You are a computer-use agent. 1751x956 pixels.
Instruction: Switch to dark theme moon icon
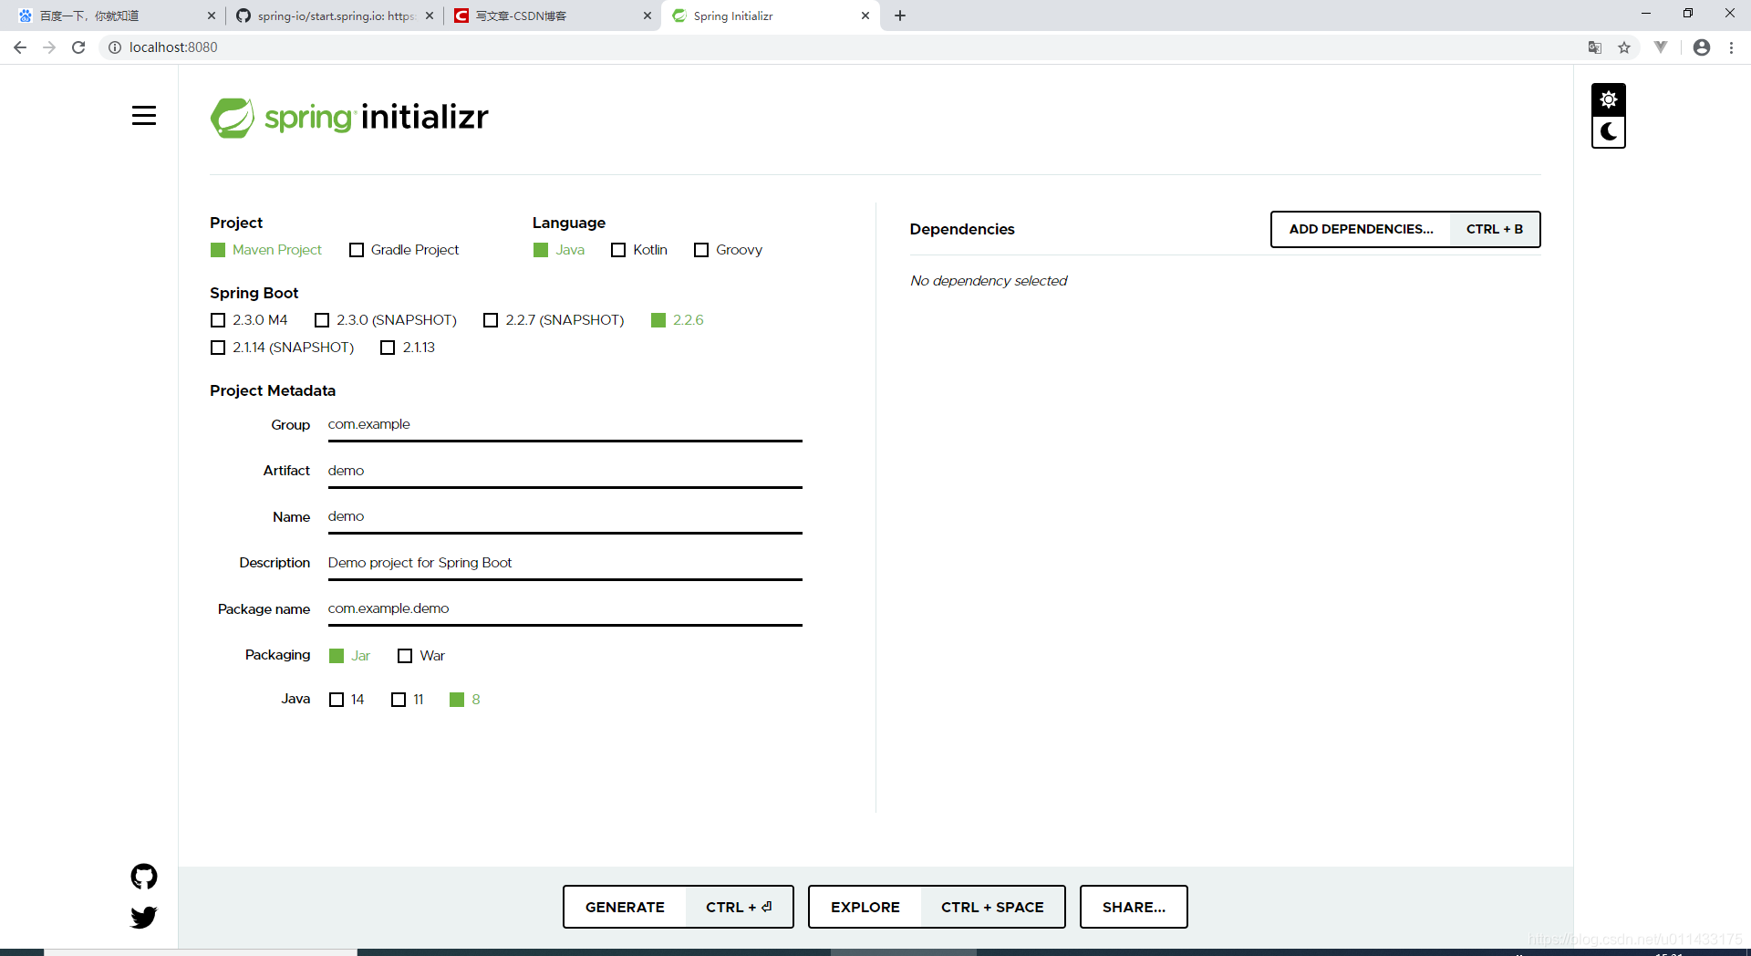[x=1609, y=131]
